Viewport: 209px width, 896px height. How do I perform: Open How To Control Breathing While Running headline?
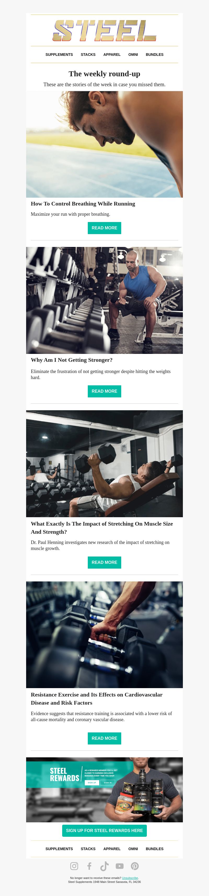[x=83, y=204]
